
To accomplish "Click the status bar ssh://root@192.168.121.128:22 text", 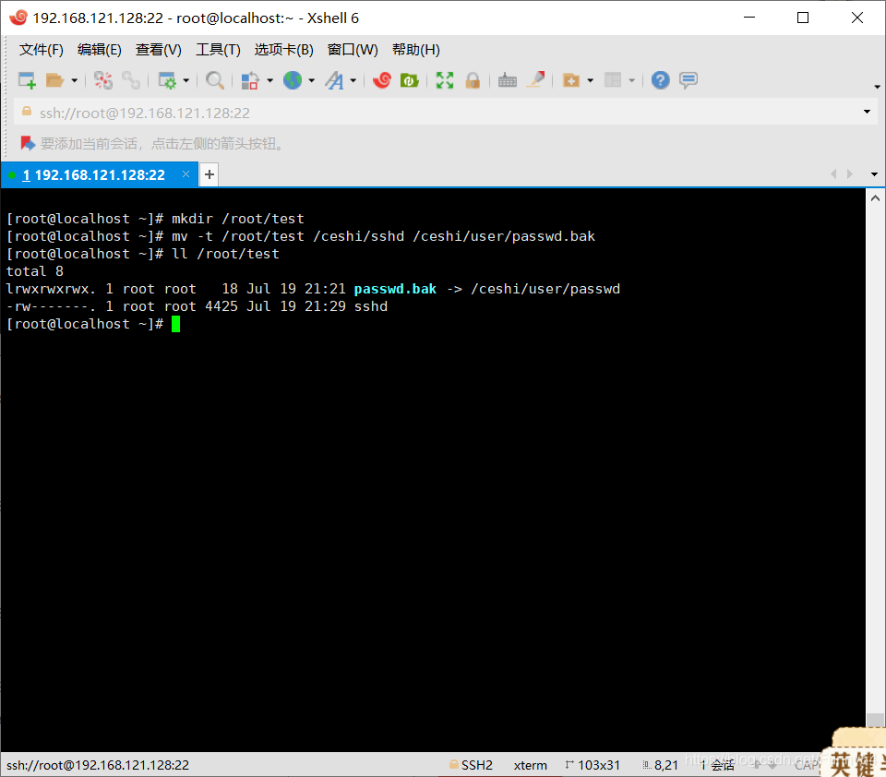I will click(98, 765).
